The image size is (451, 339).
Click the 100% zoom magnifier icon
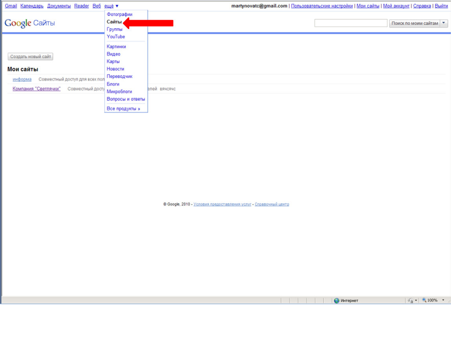424,300
